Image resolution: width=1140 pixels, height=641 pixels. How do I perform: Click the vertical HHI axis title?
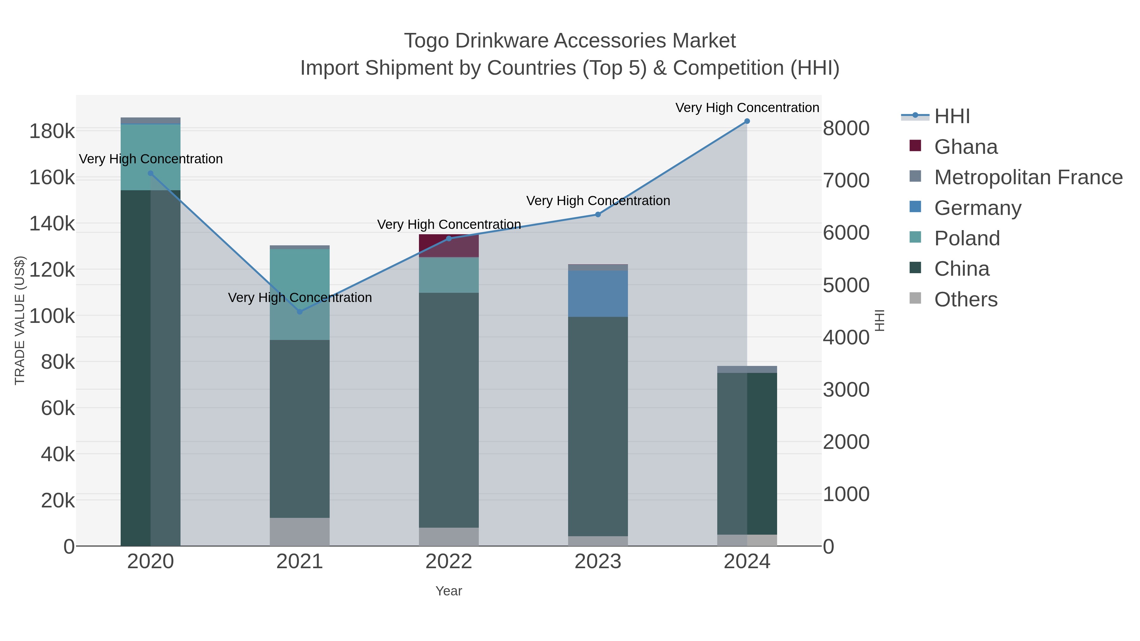coord(880,320)
